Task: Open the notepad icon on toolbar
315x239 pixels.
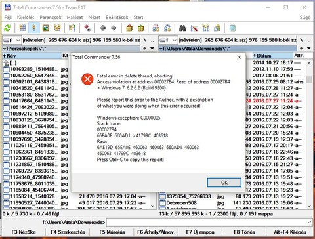Action: click(232, 28)
